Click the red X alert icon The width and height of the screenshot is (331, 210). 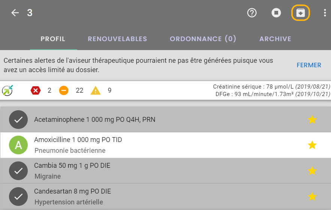coord(36,90)
